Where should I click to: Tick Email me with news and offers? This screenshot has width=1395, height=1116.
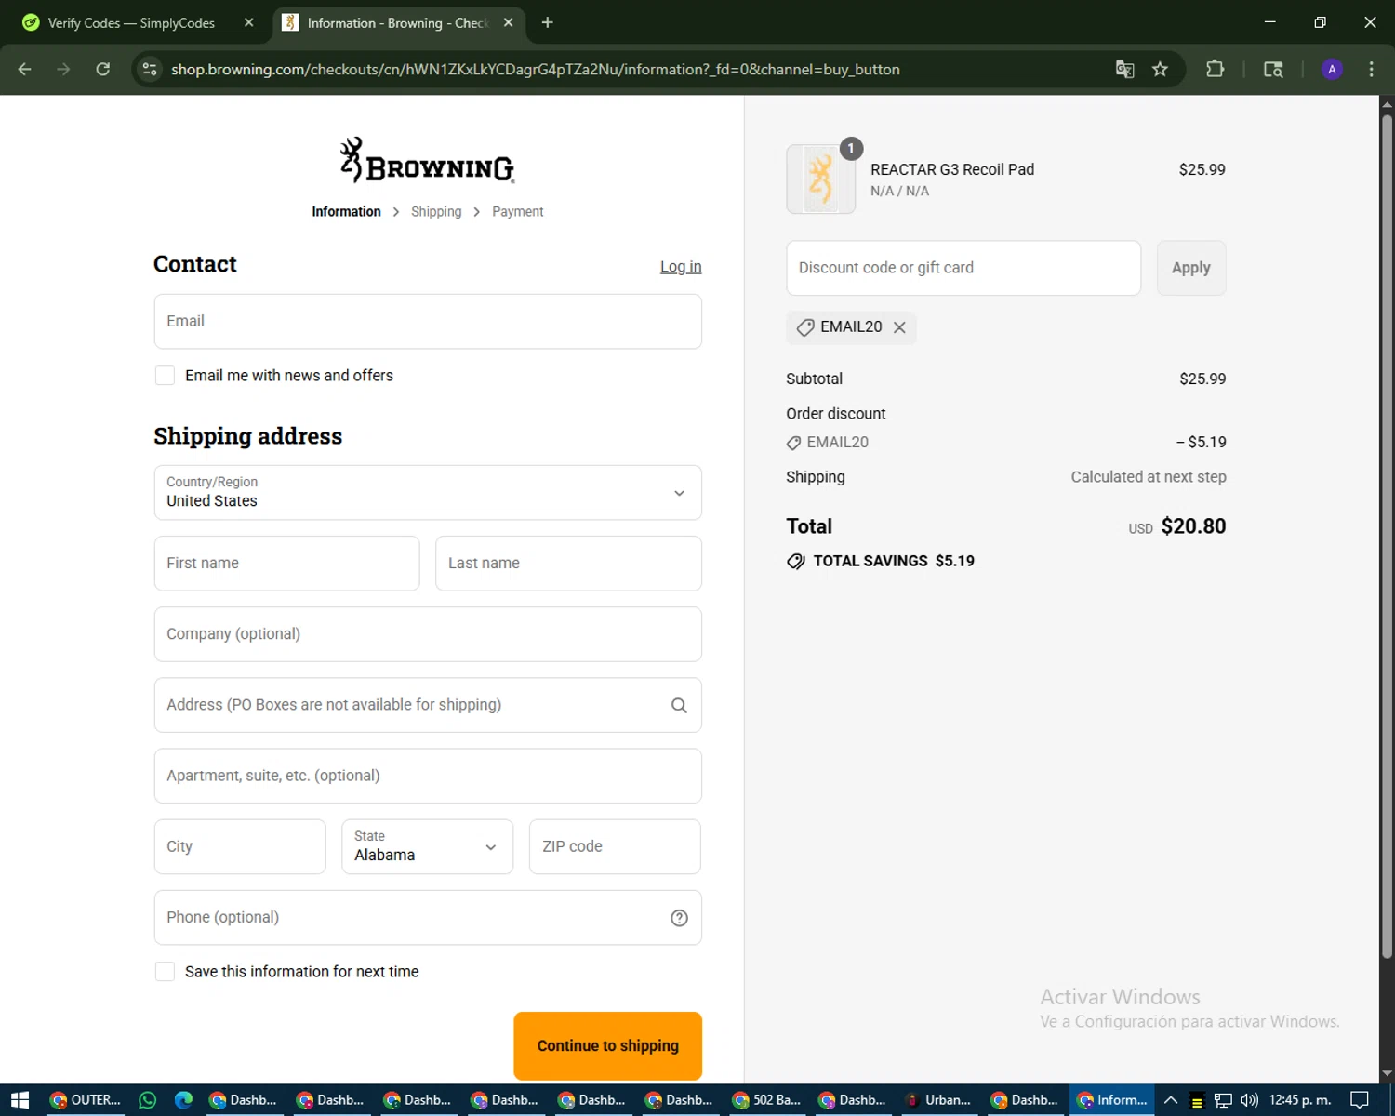(165, 376)
